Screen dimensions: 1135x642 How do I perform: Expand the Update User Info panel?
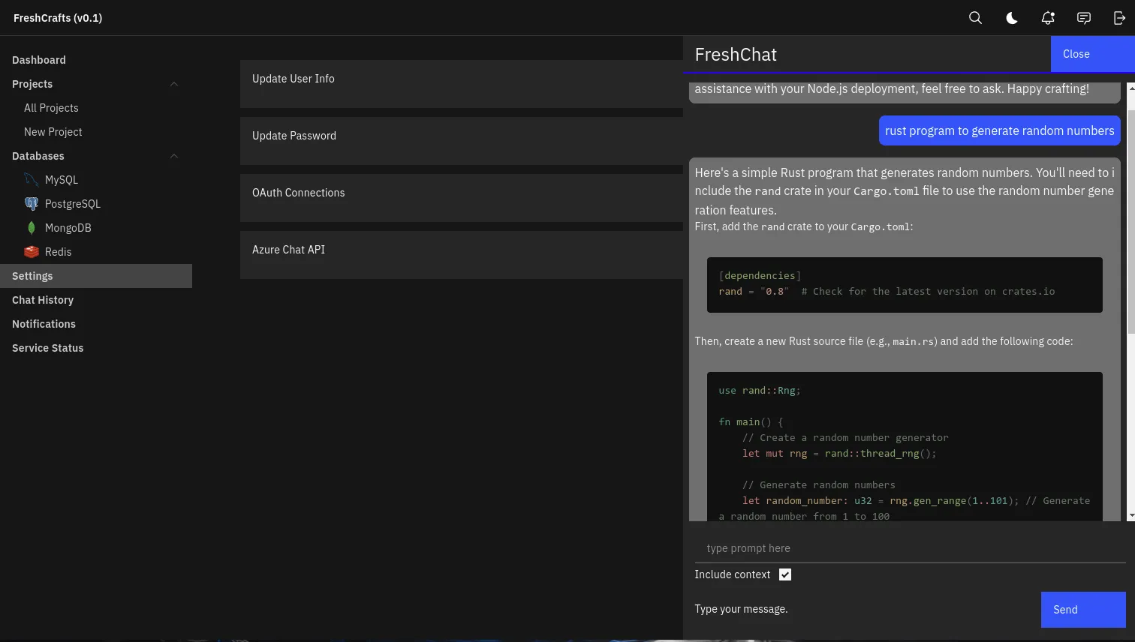coord(461,79)
